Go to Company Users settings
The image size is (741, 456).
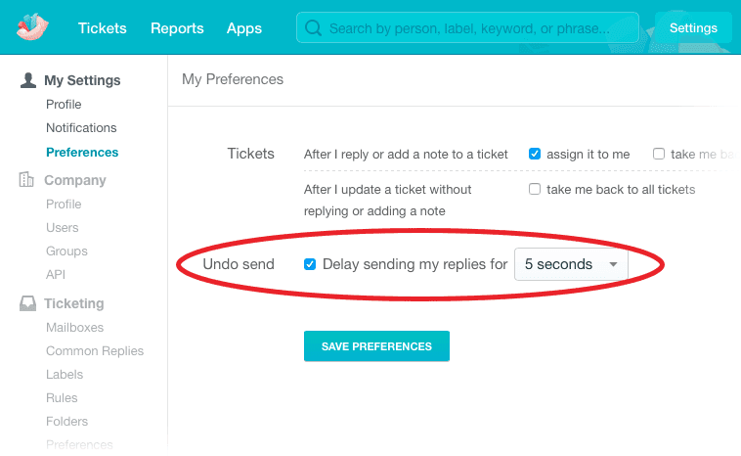point(63,228)
